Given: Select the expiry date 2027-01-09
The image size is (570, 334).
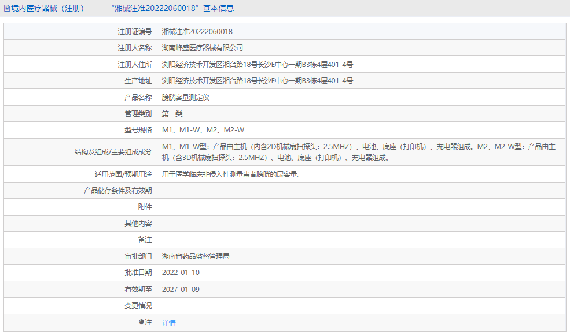Looking at the screenshot, I should [181, 290].
